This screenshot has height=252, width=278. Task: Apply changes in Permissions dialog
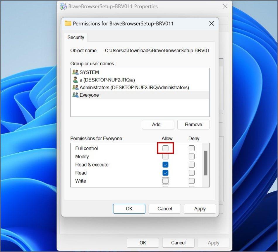point(200,209)
